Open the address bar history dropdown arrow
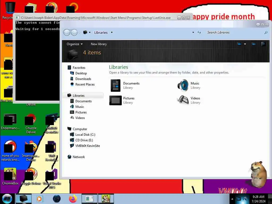The width and height of the screenshot is (272, 204). pyautogui.click(x=193, y=32)
